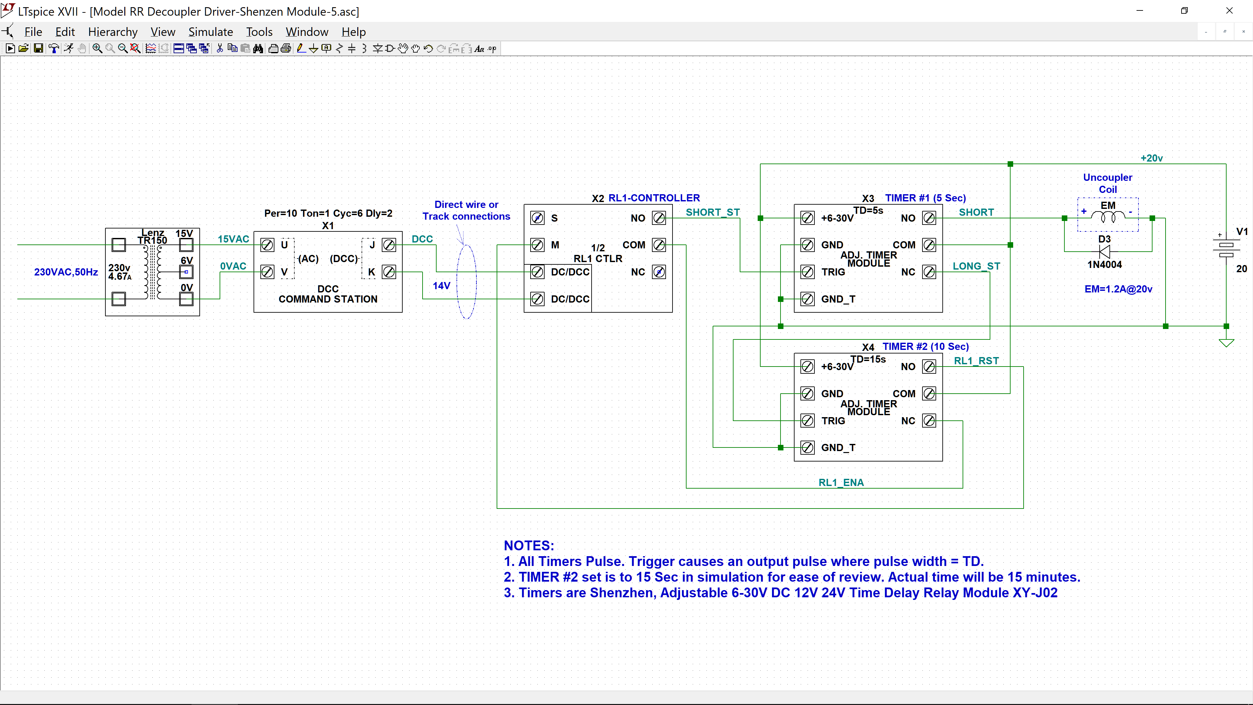
Task: Open the Hierarchy menu
Action: click(x=113, y=32)
